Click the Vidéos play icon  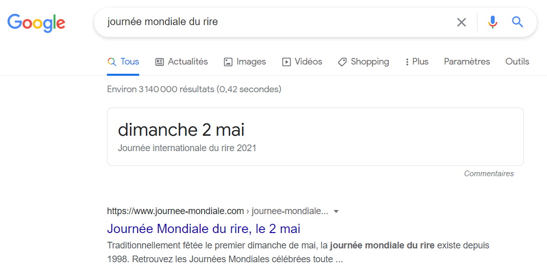point(287,62)
